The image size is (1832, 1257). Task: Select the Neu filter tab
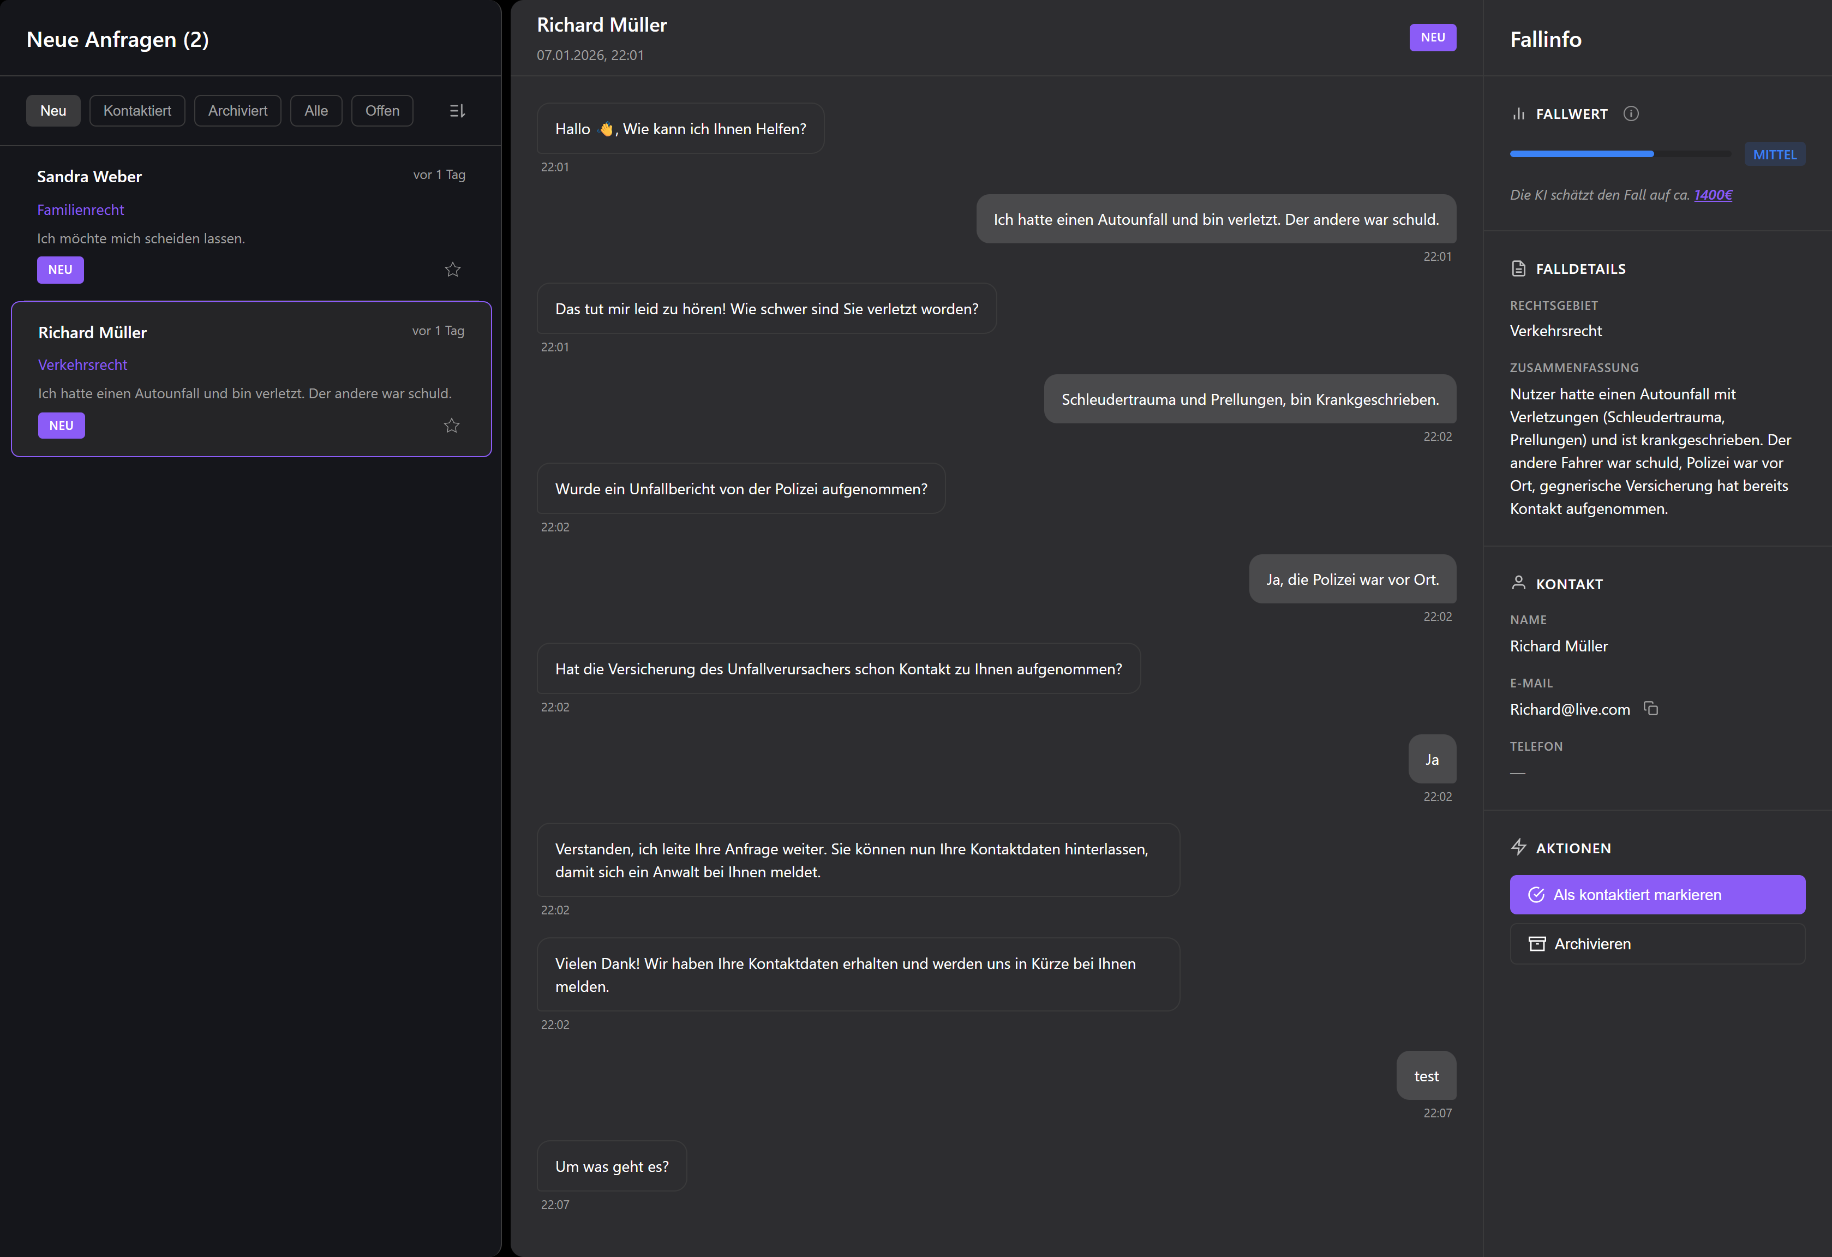pos(53,110)
